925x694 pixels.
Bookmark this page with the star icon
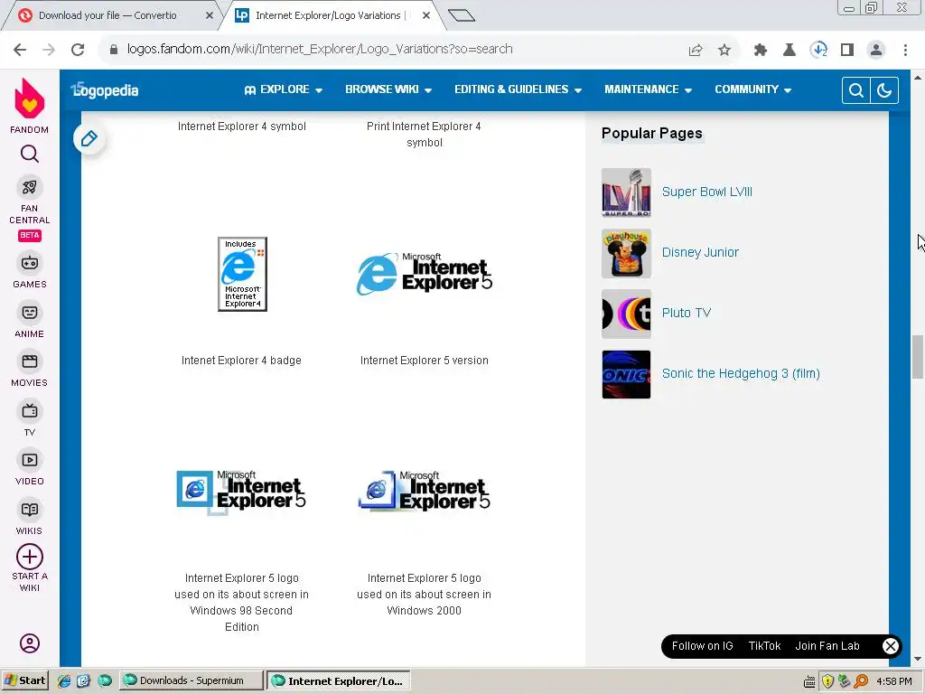tap(724, 51)
